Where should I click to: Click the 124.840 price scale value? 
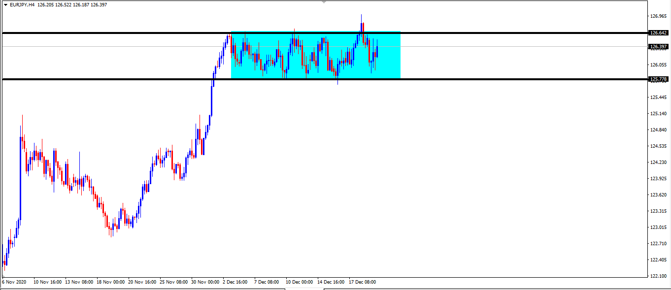(x=658, y=130)
